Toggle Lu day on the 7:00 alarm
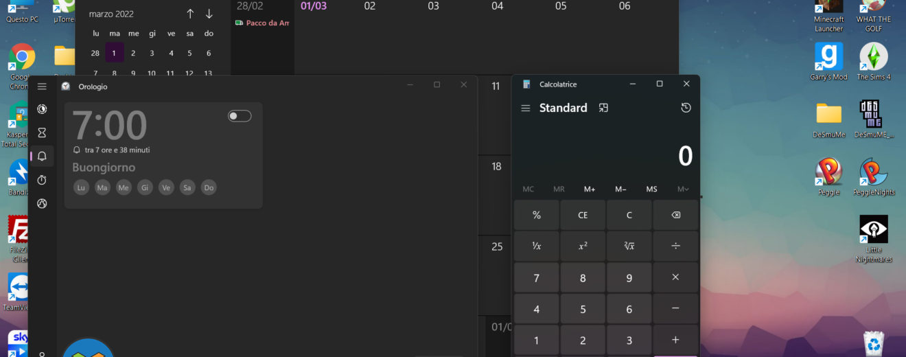Screen dimensions: 906x357 coord(81,187)
